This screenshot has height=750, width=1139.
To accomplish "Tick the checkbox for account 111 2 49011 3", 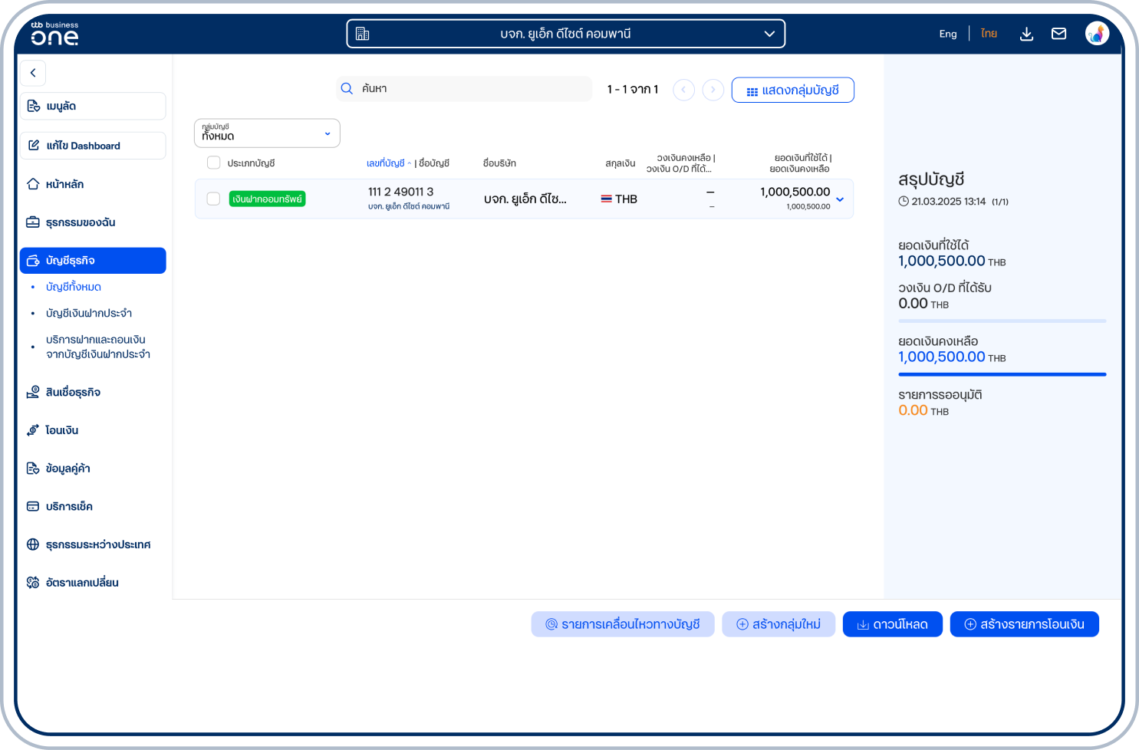I will tap(214, 199).
